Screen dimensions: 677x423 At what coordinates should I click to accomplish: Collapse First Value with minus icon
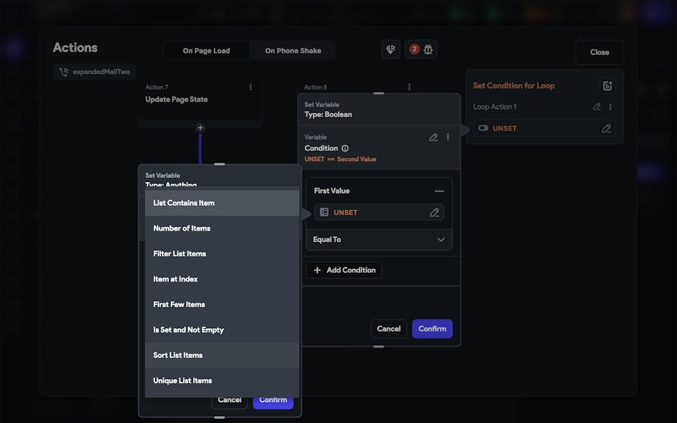click(x=439, y=191)
